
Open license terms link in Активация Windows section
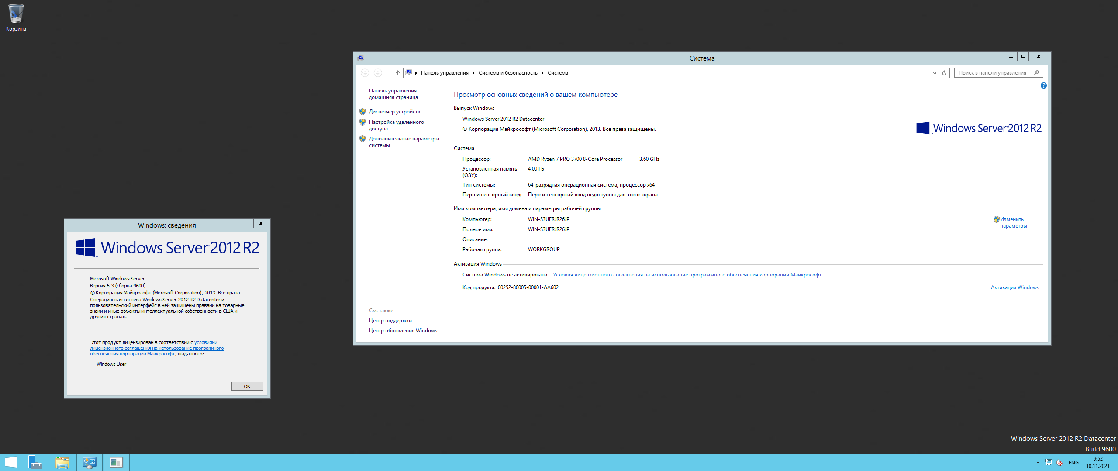(687, 275)
